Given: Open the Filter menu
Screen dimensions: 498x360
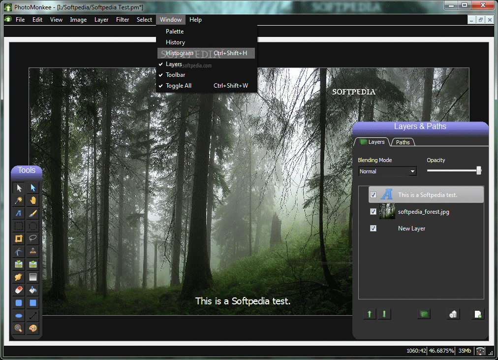Looking at the screenshot, I should pyautogui.click(x=123, y=20).
